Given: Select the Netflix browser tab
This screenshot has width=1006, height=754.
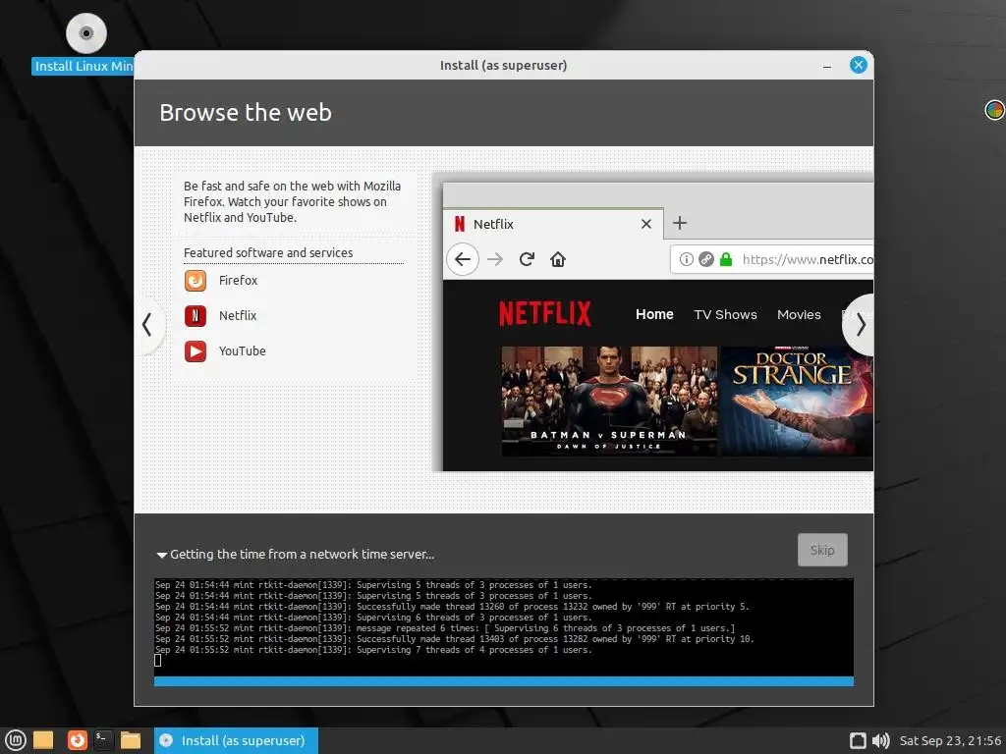Looking at the screenshot, I should pos(553,224).
